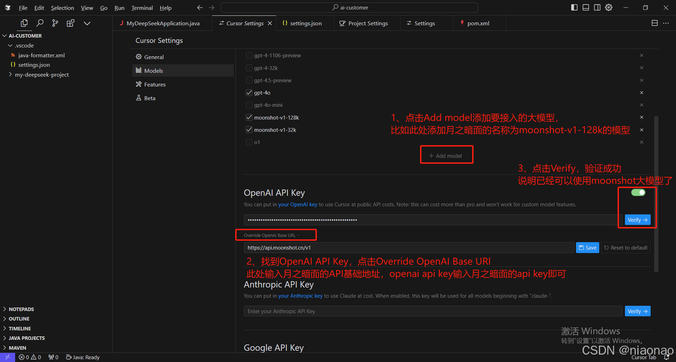Viewport: 676px width, 362px height.
Task: Follow the your OpenAI key link
Action: pos(298,204)
